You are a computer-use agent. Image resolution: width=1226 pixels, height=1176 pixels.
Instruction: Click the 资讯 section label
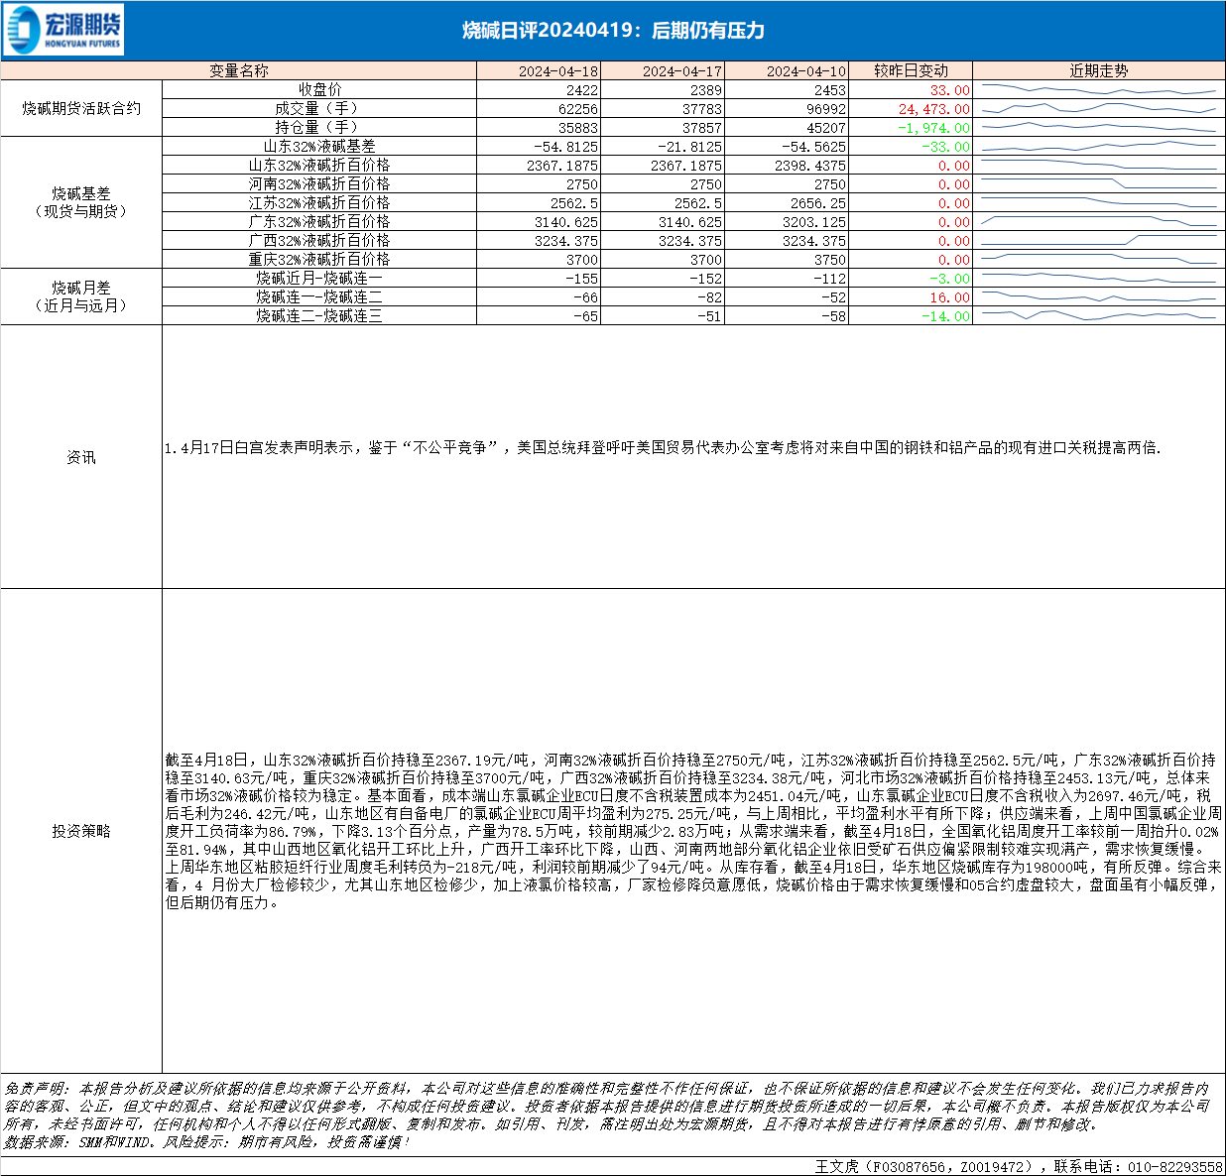pyautogui.click(x=81, y=457)
